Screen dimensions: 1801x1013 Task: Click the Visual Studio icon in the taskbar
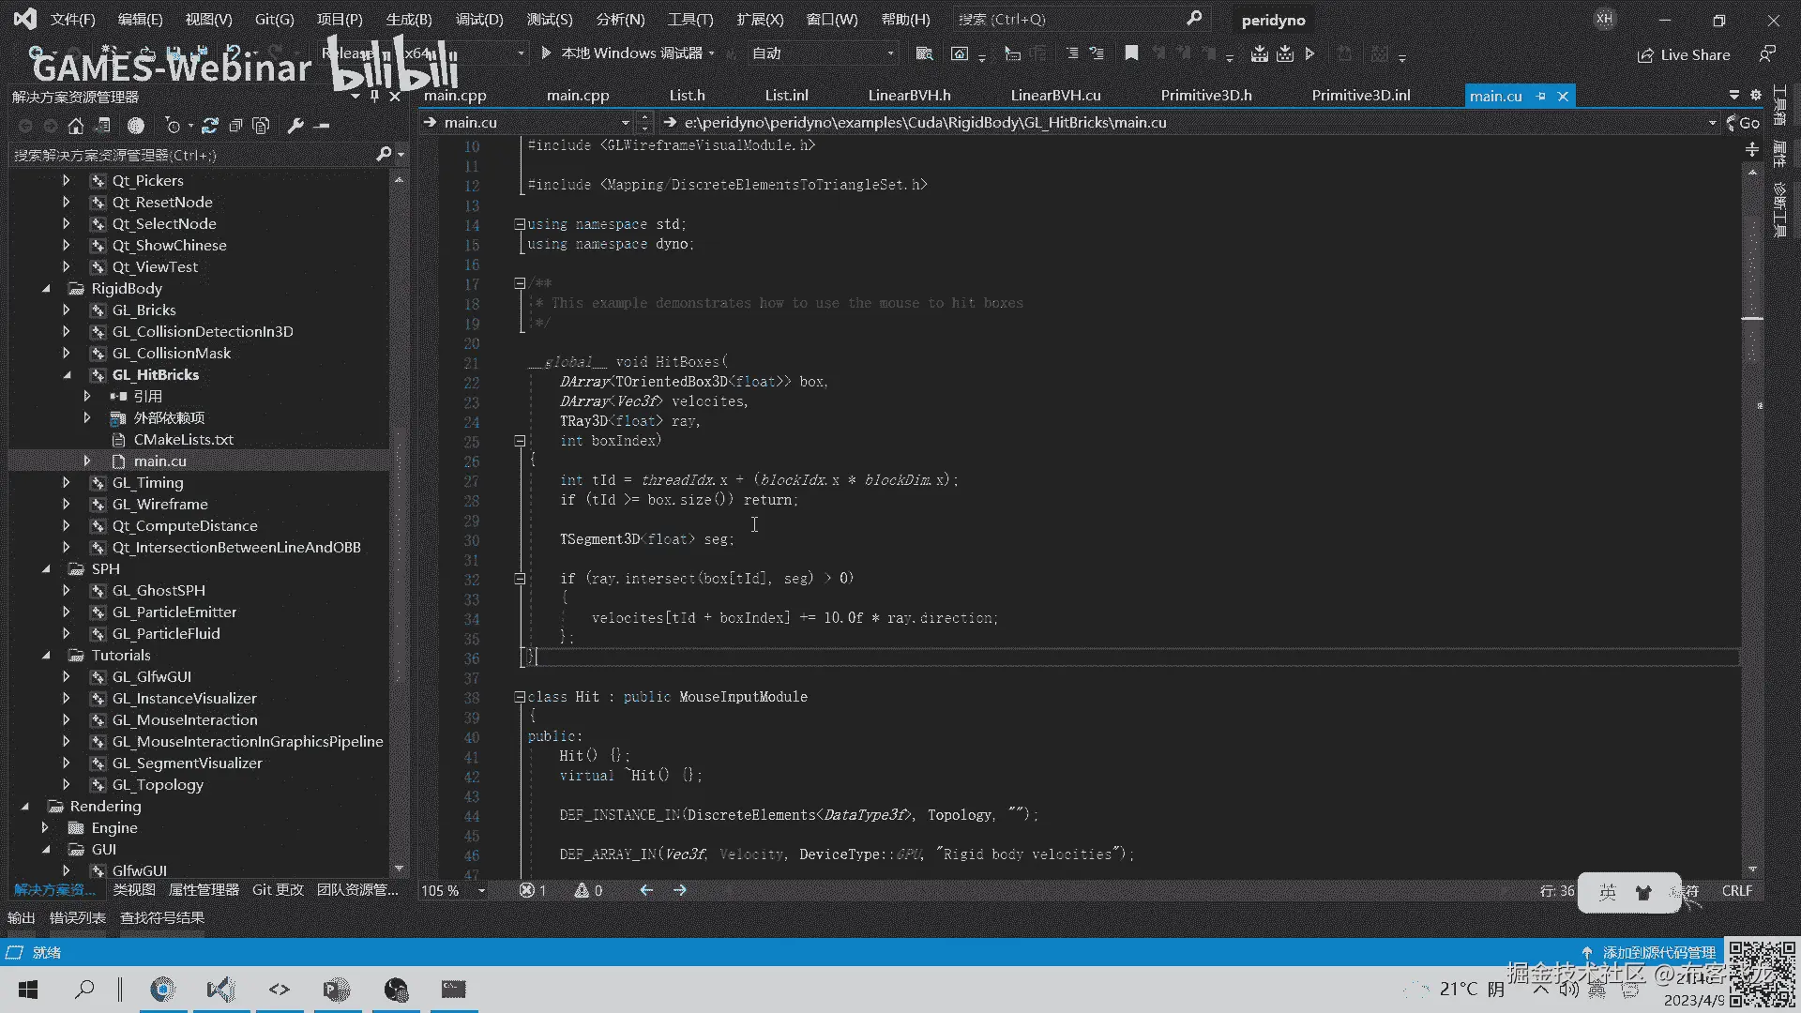(x=221, y=989)
